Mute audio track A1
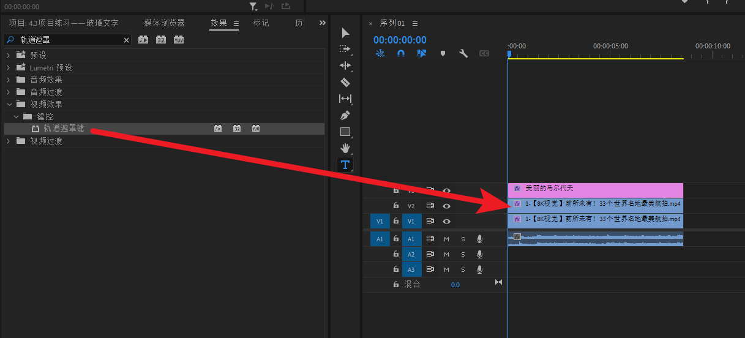The image size is (745, 338). click(446, 239)
